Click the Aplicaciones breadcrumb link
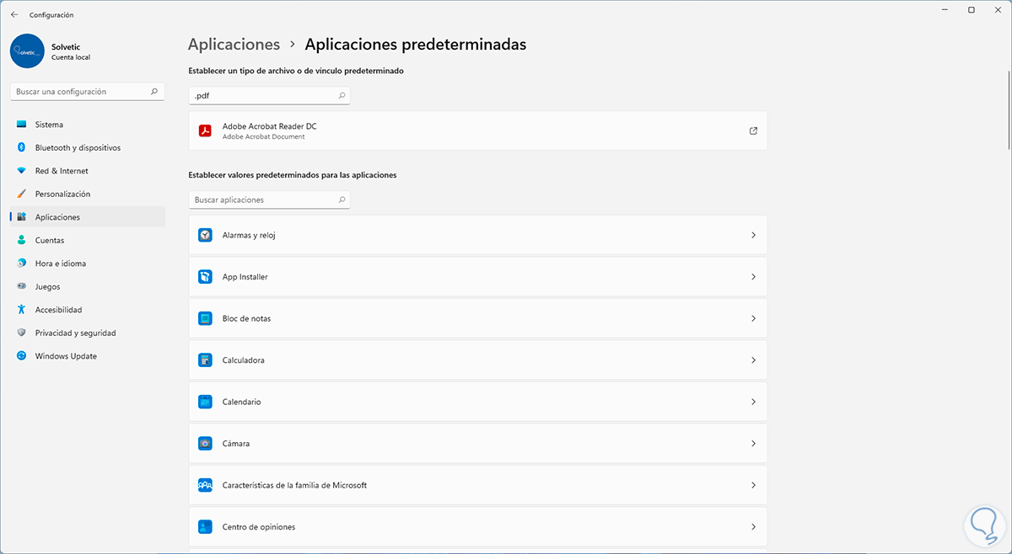 (x=234, y=44)
